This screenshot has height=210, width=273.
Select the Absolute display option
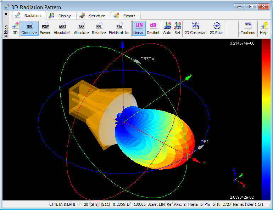coord(81,29)
